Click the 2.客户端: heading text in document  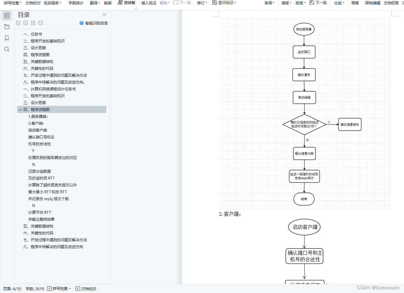(x=230, y=214)
